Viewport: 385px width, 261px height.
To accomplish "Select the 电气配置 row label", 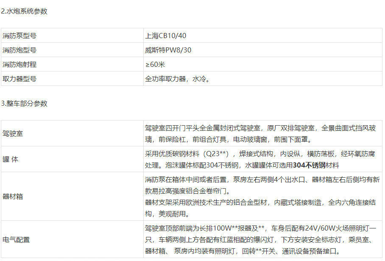I will pyautogui.click(x=16, y=239).
